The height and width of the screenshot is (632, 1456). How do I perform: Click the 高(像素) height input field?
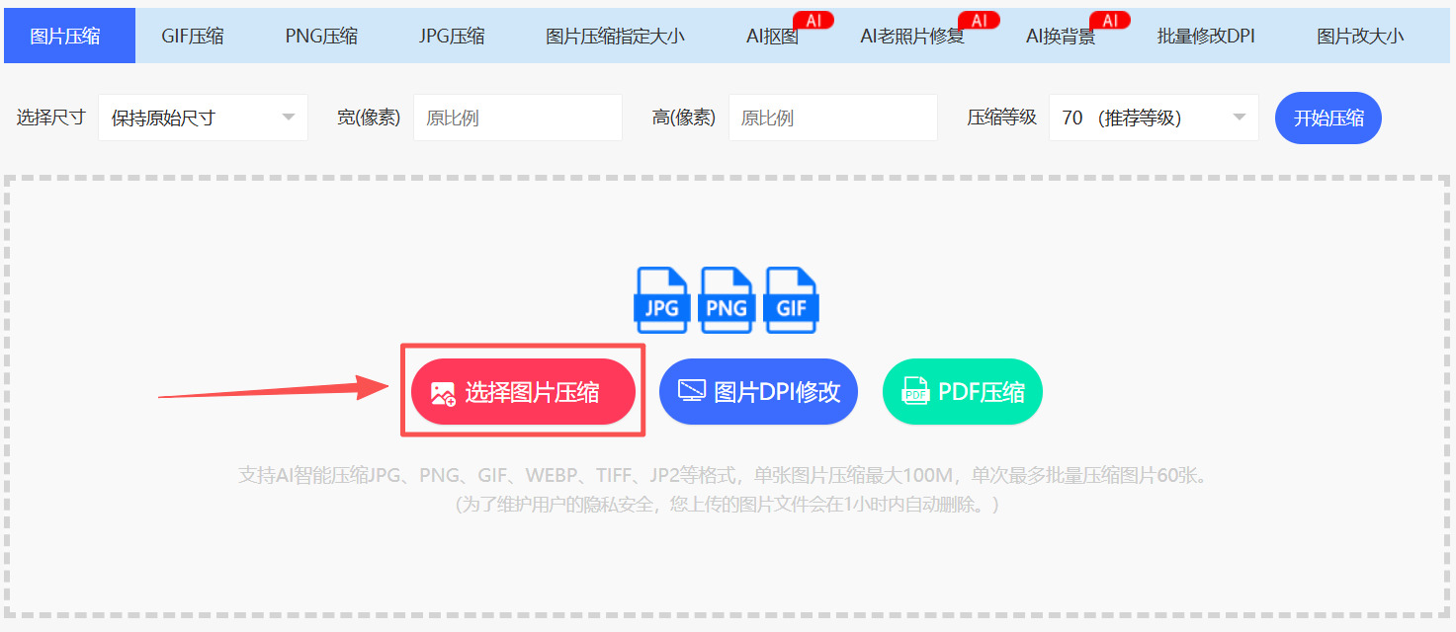832,117
